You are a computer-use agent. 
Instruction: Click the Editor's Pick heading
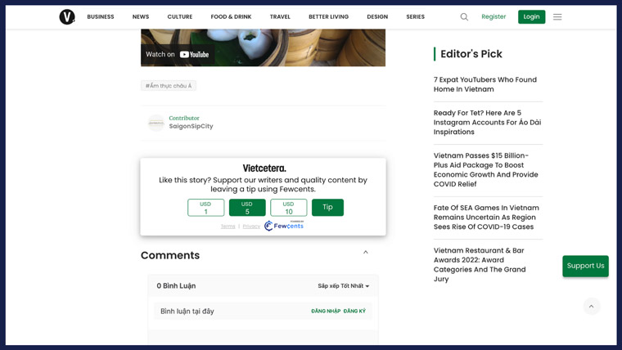point(471,54)
